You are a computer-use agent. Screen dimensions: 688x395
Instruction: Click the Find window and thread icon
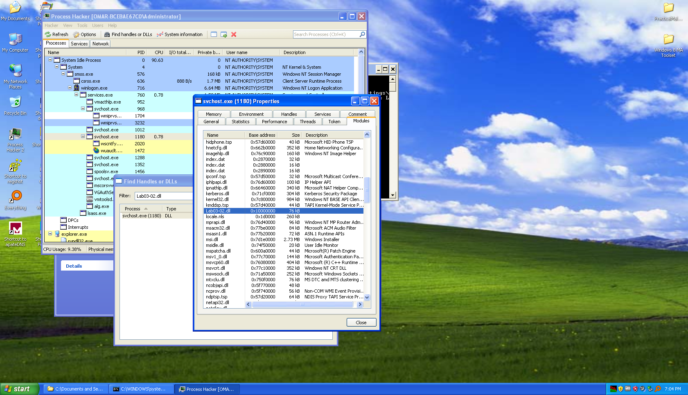224,35
